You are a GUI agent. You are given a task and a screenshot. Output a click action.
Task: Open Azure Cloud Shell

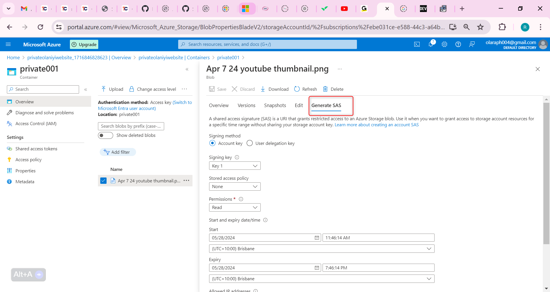[417, 44]
